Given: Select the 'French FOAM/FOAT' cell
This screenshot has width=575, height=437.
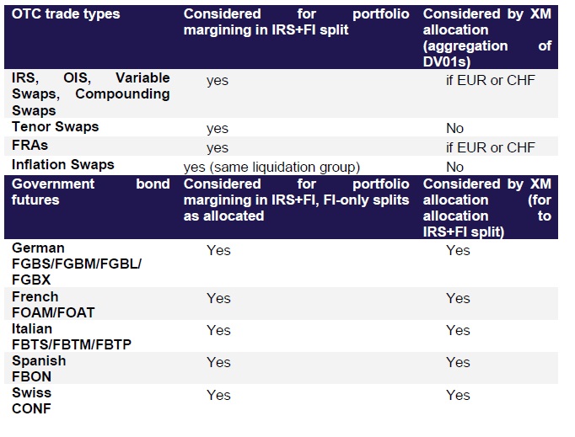Looking at the screenshot, I should coord(54,305).
